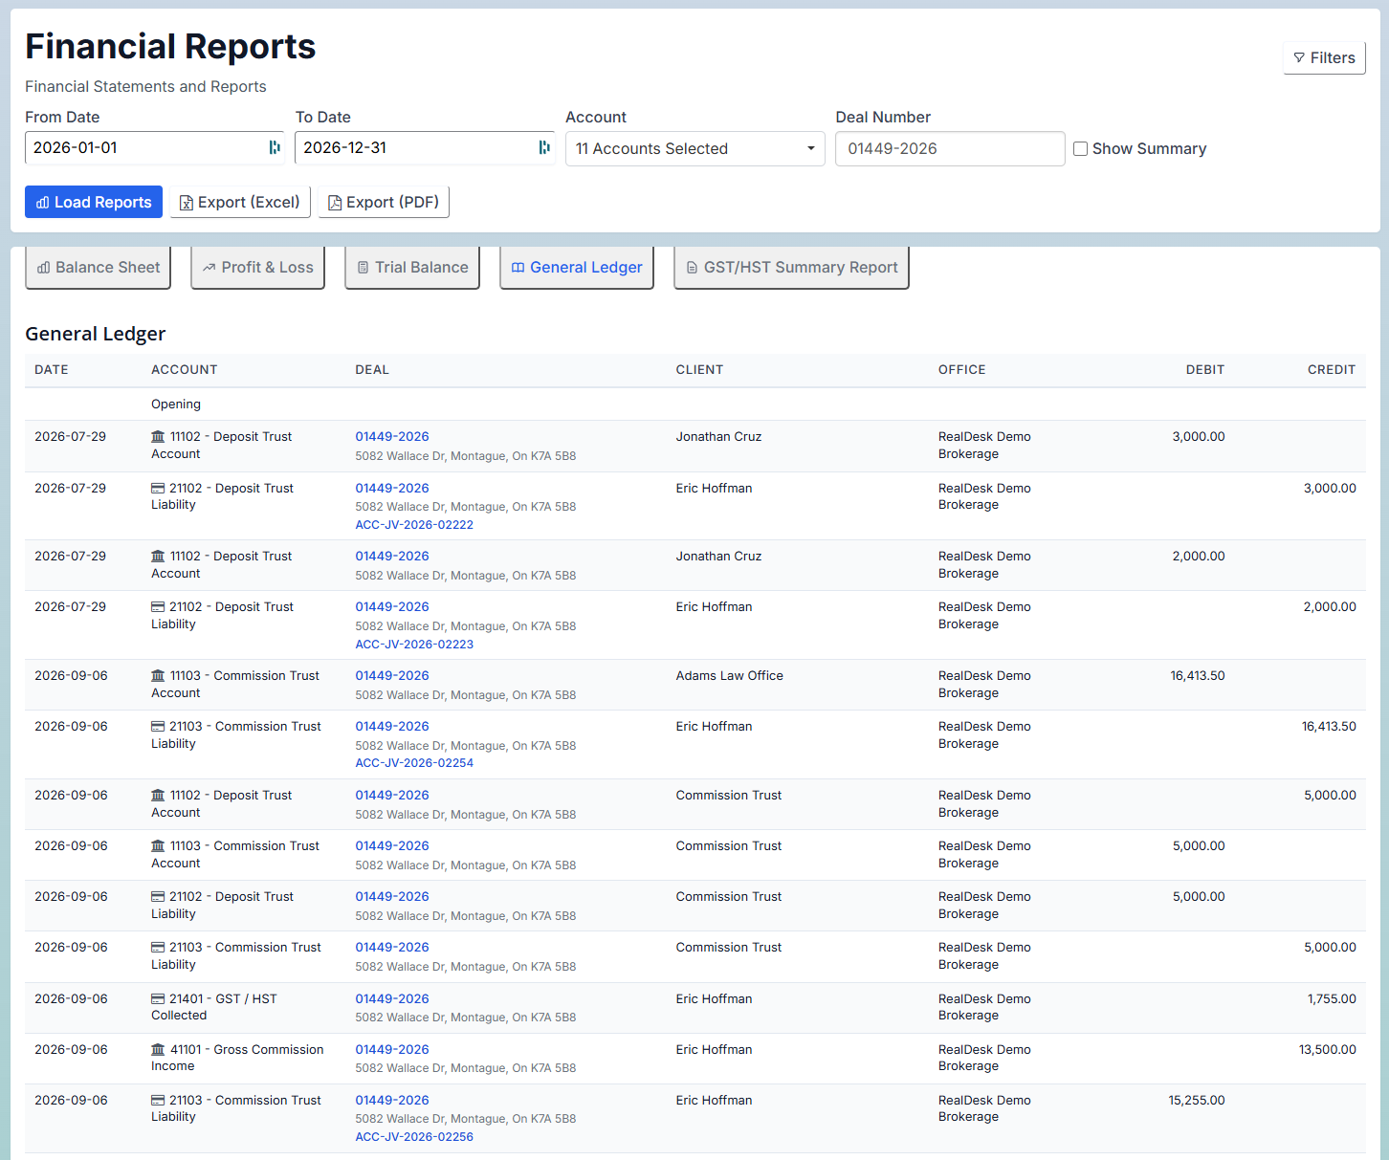Click the 13,500.00 credit amount
The width and height of the screenshot is (1389, 1160).
pos(1328,1049)
